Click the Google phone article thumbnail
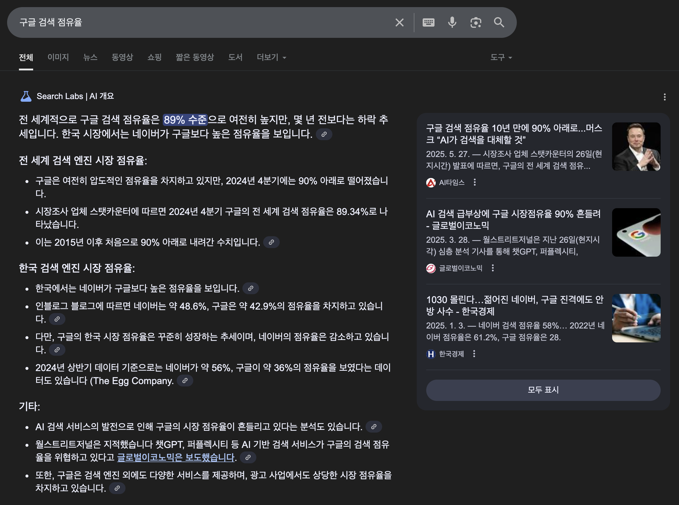The height and width of the screenshot is (505, 679). coord(636,232)
